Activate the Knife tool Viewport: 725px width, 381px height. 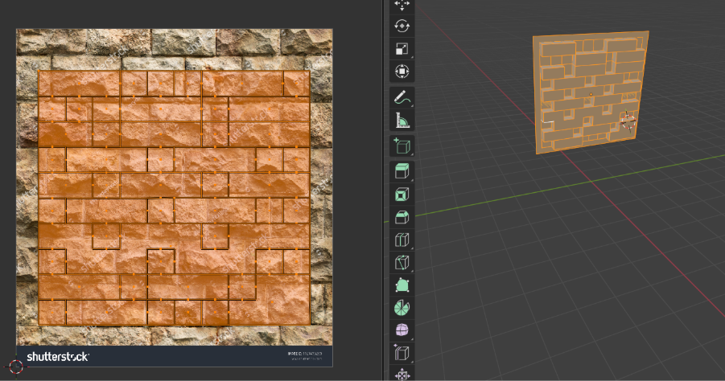pyautogui.click(x=401, y=262)
